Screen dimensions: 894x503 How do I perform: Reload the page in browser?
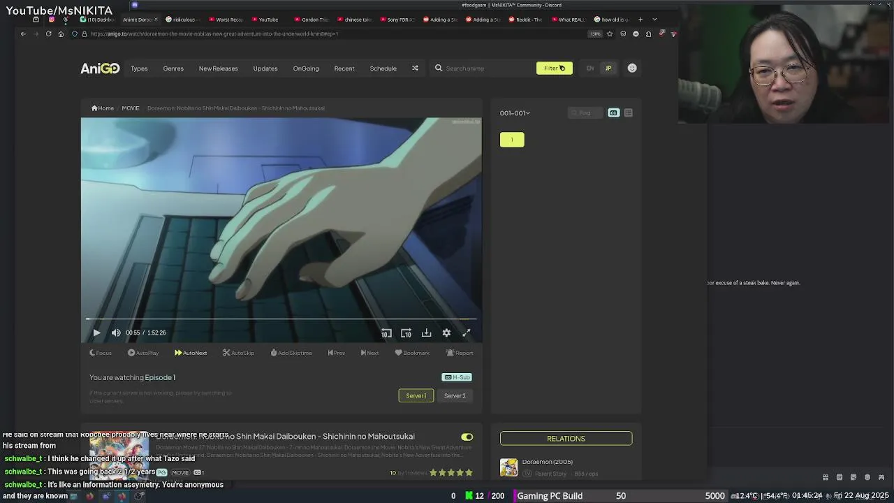[48, 34]
